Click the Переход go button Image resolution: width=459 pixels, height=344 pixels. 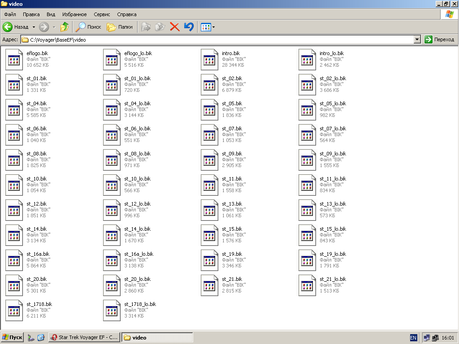(x=440, y=39)
